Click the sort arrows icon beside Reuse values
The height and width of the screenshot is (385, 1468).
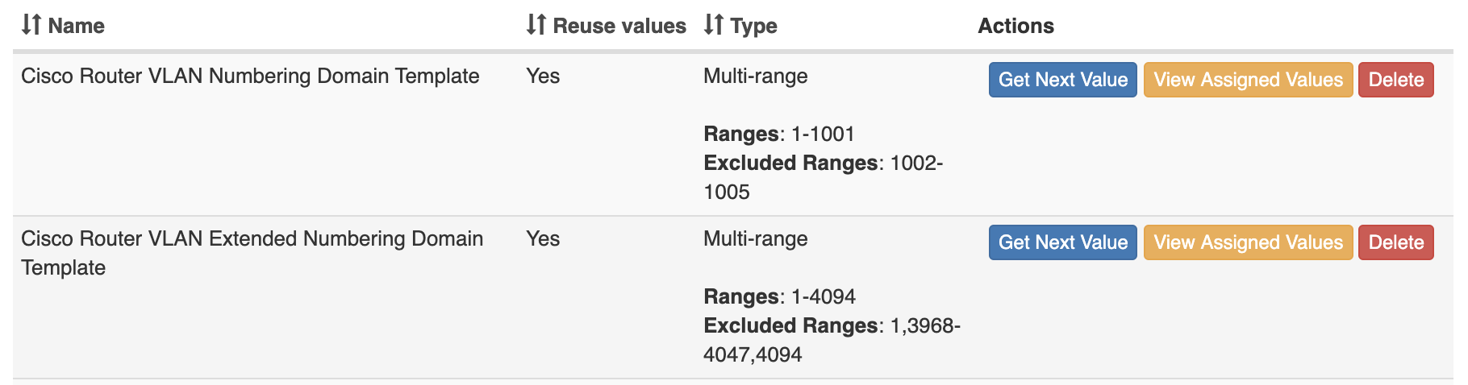tap(536, 25)
